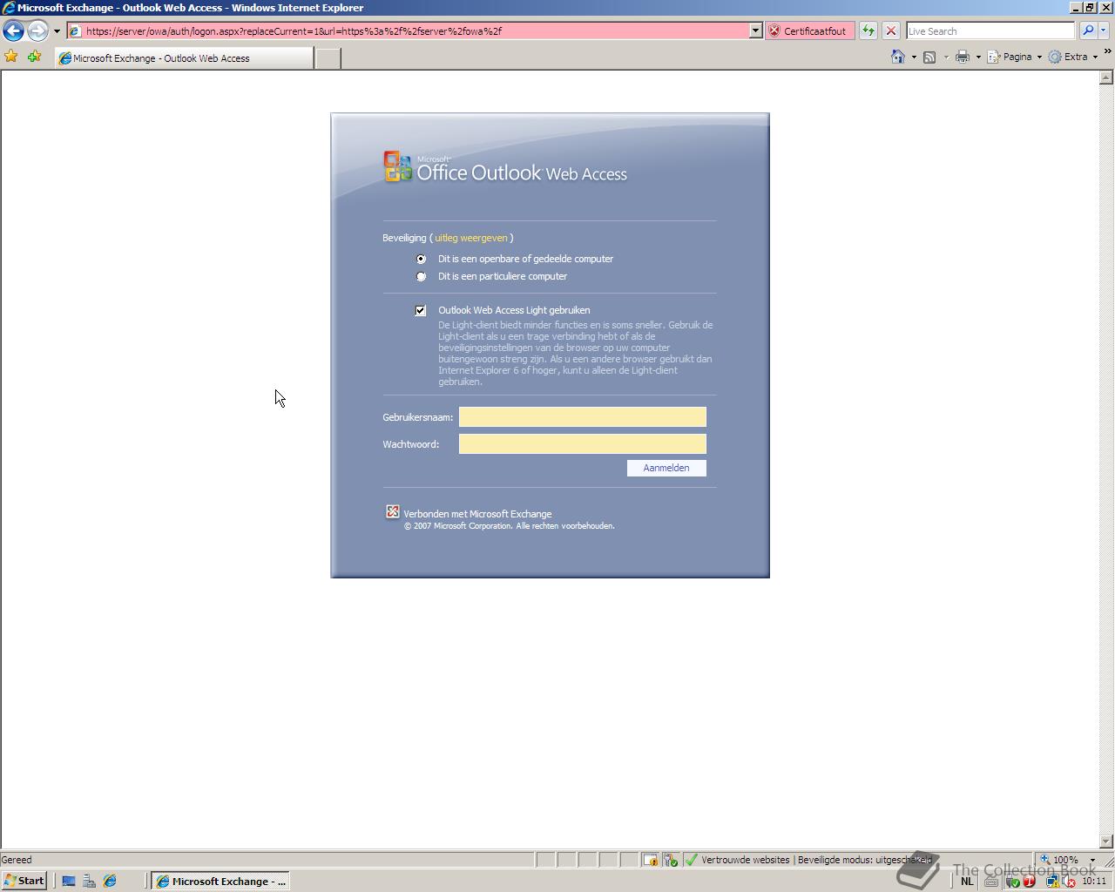Refresh the page with the green arrows icon
Image resolution: width=1115 pixels, height=892 pixels.
pos(868,31)
